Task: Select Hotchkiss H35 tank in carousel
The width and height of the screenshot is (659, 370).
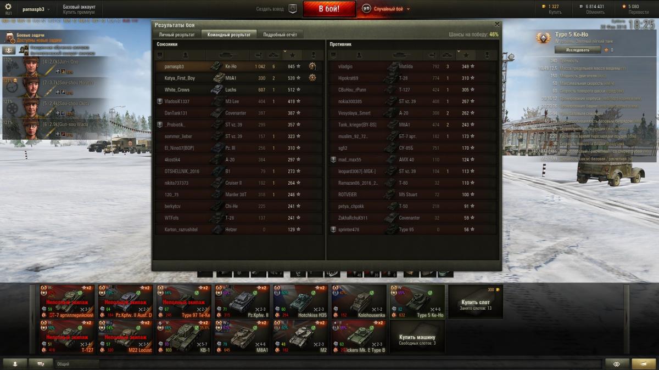Action: point(300,301)
